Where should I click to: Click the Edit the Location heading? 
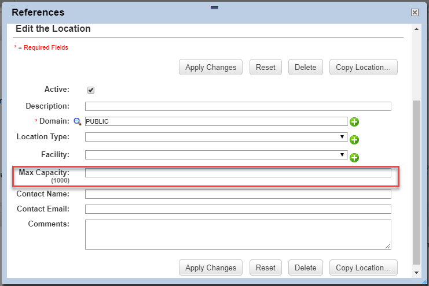click(53, 29)
